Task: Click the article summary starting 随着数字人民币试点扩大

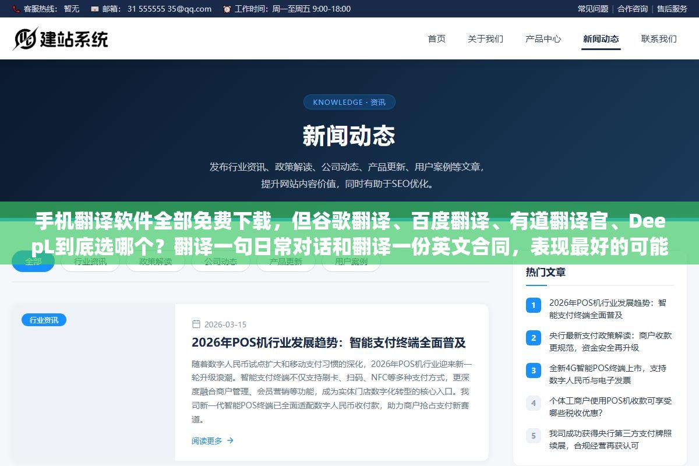Action: tap(331, 391)
